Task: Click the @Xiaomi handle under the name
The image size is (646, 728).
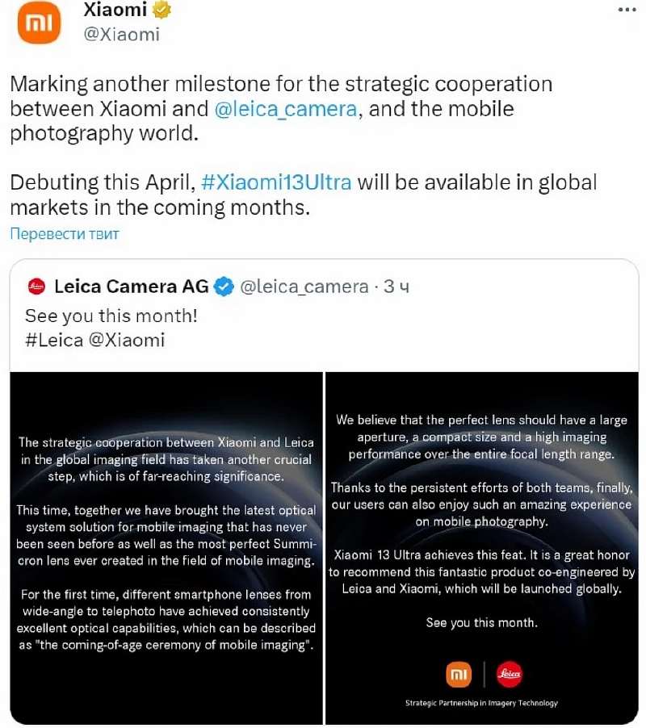Action: [x=121, y=34]
